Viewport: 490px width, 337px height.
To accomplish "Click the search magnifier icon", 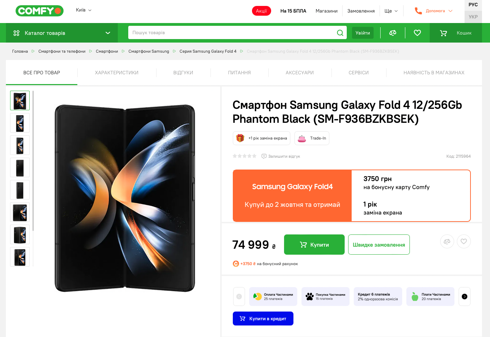I will point(340,33).
